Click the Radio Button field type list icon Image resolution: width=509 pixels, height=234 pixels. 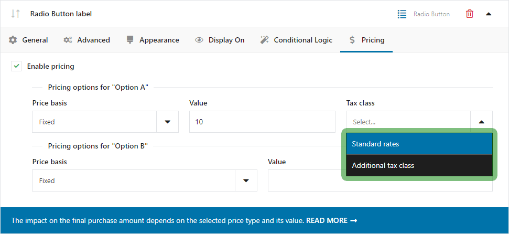[x=402, y=14]
